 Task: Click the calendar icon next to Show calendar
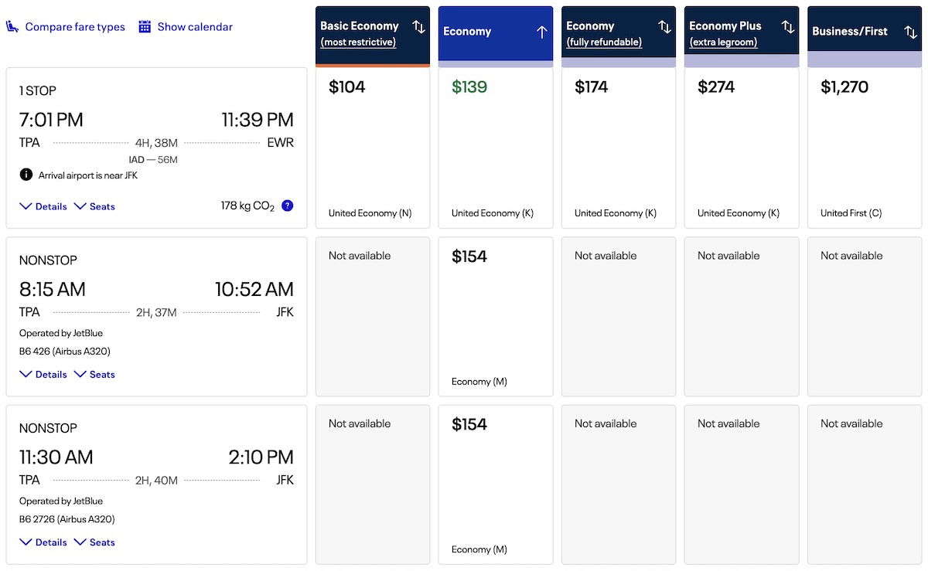(x=145, y=27)
